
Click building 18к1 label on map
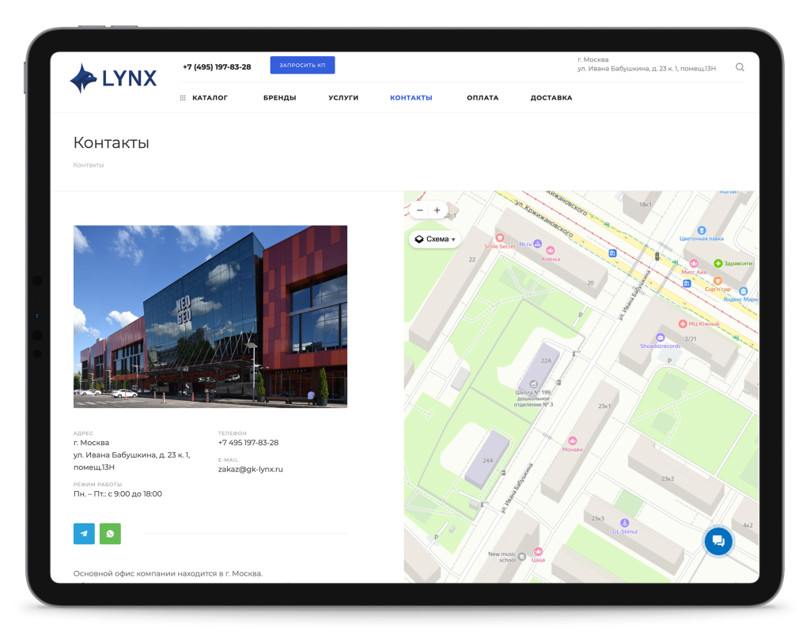click(x=645, y=205)
